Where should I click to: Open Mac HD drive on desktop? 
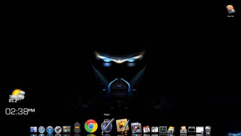pyautogui.click(x=230, y=9)
